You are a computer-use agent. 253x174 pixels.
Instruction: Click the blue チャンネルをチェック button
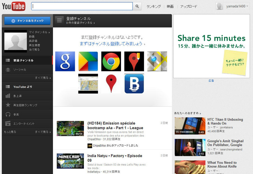tap(28, 21)
